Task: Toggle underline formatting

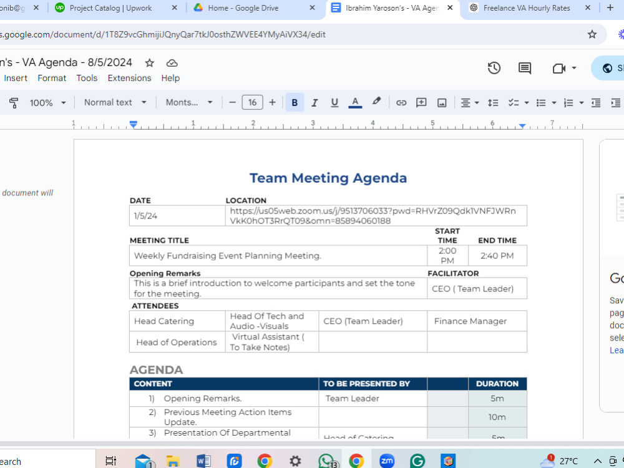Action: (334, 103)
